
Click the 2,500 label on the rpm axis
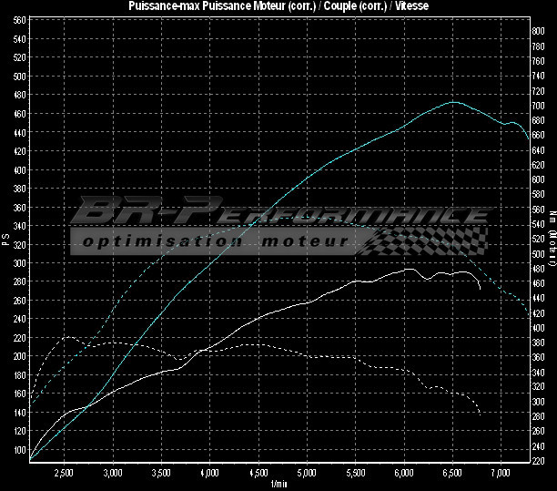(64, 475)
